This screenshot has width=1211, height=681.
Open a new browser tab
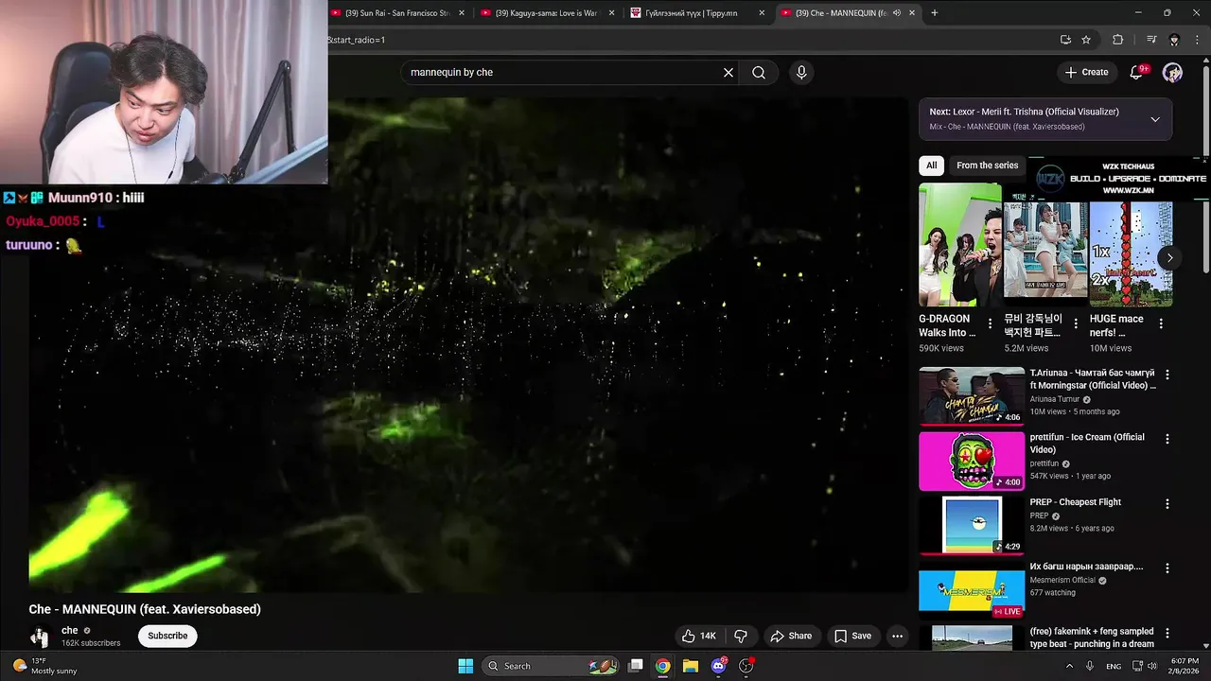934,13
